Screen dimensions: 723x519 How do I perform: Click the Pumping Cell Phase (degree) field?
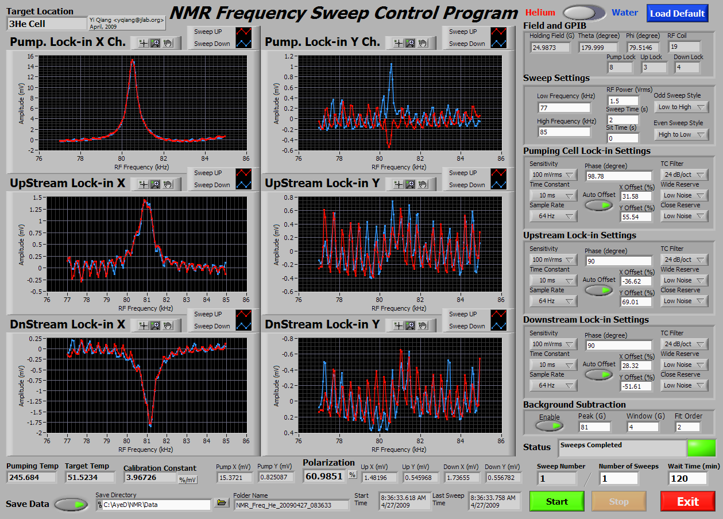point(618,176)
